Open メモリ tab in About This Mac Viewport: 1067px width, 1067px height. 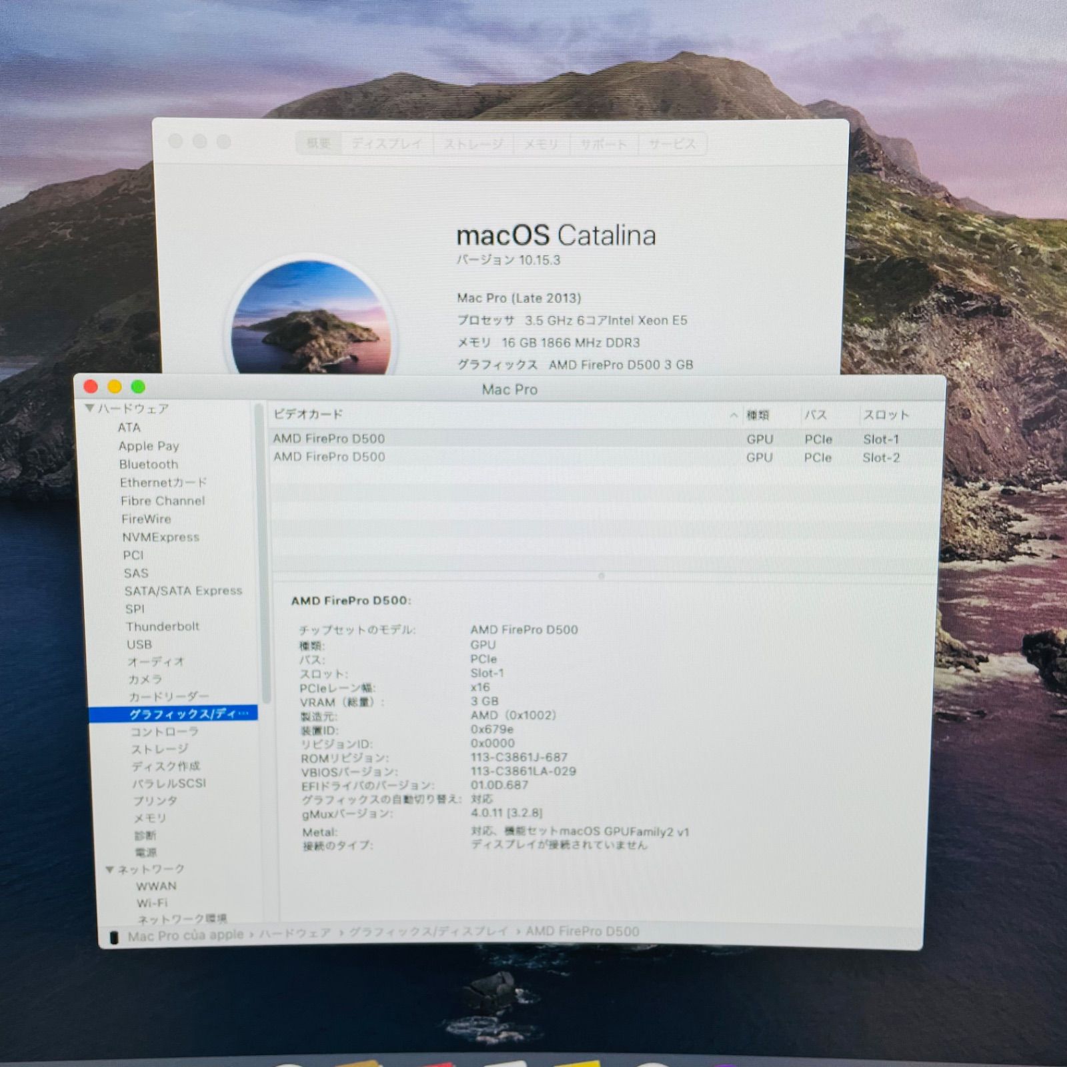(x=541, y=143)
